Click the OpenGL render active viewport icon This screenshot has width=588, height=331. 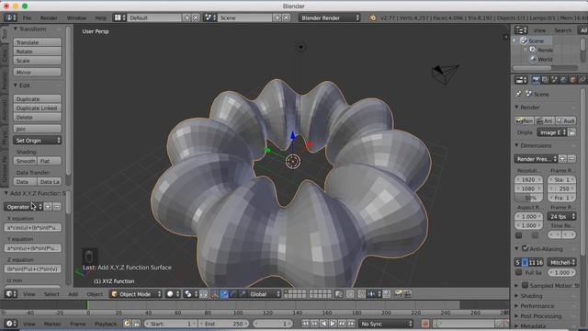(398, 294)
